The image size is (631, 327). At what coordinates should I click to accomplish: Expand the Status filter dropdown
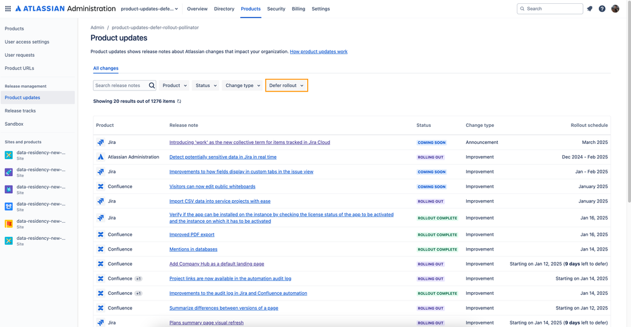[206, 85]
